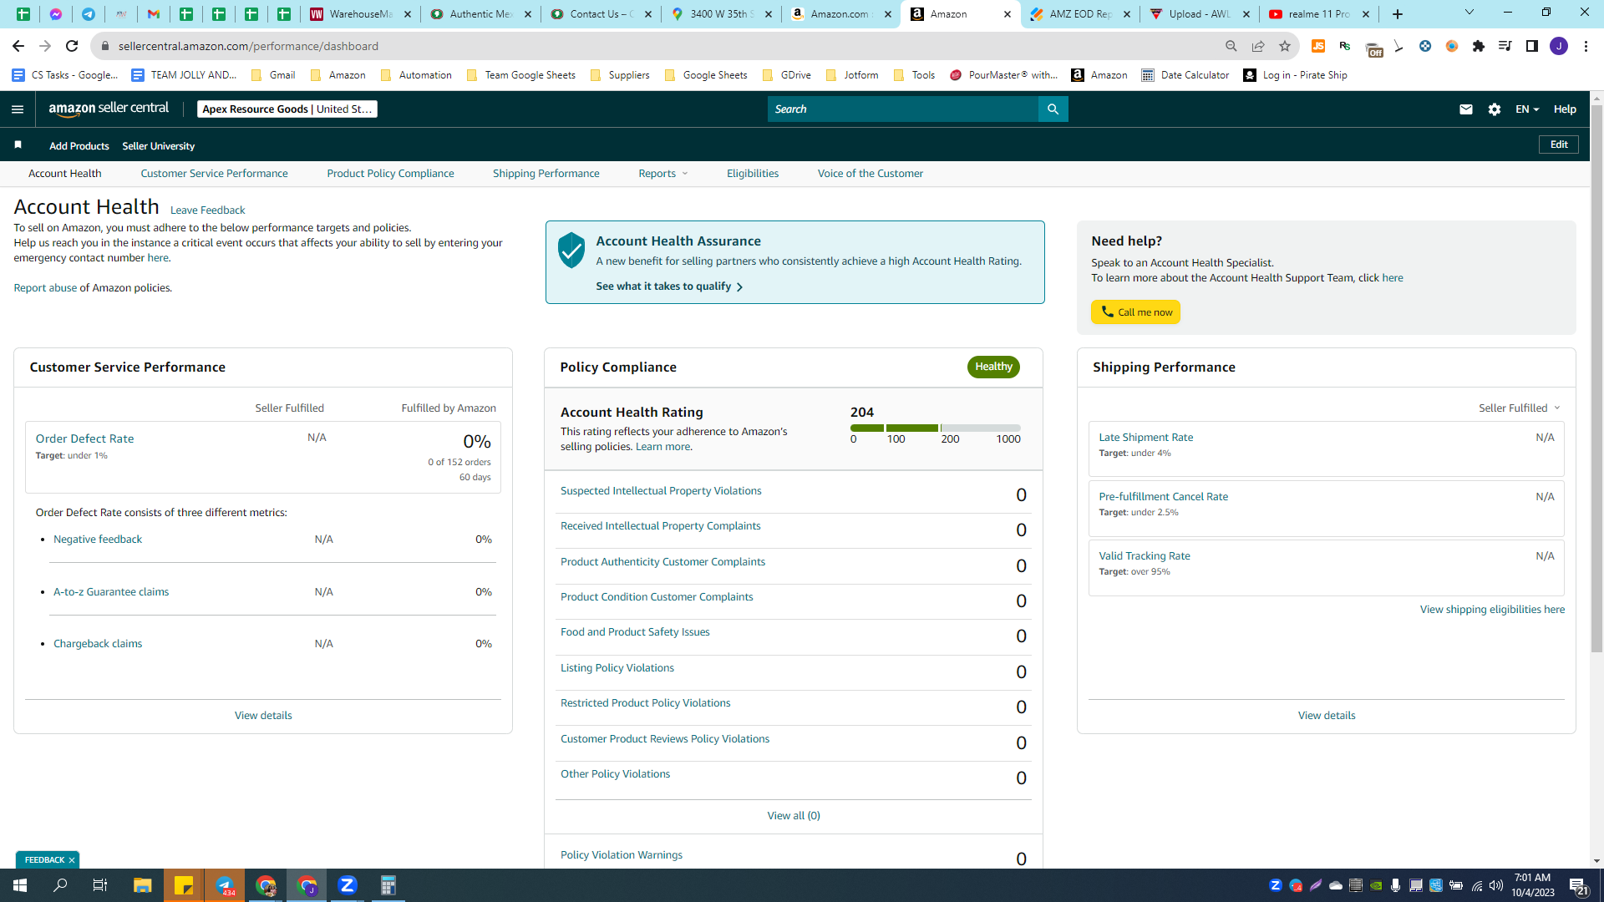This screenshot has height=902, width=1604.
Task: Click Leave Feedback link
Action: point(207,210)
